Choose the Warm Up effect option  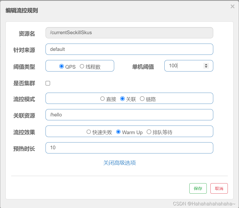click(x=119, y=132)
